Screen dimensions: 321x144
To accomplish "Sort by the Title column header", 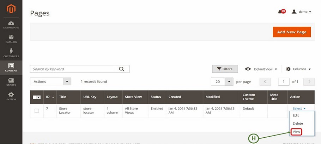I will coord(68,97).
